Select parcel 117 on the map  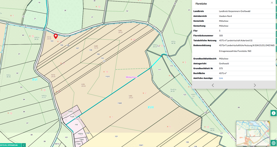tap(159, 69)
